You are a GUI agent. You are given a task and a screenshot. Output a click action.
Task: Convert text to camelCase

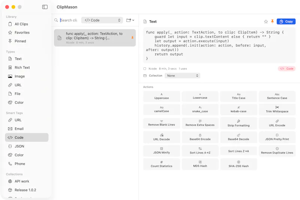click(x=162, y=109)
